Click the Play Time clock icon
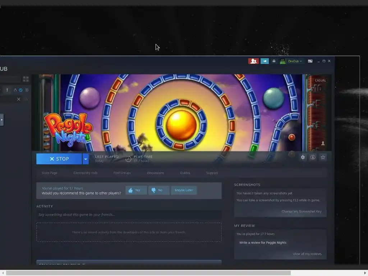 coord(128,159)
